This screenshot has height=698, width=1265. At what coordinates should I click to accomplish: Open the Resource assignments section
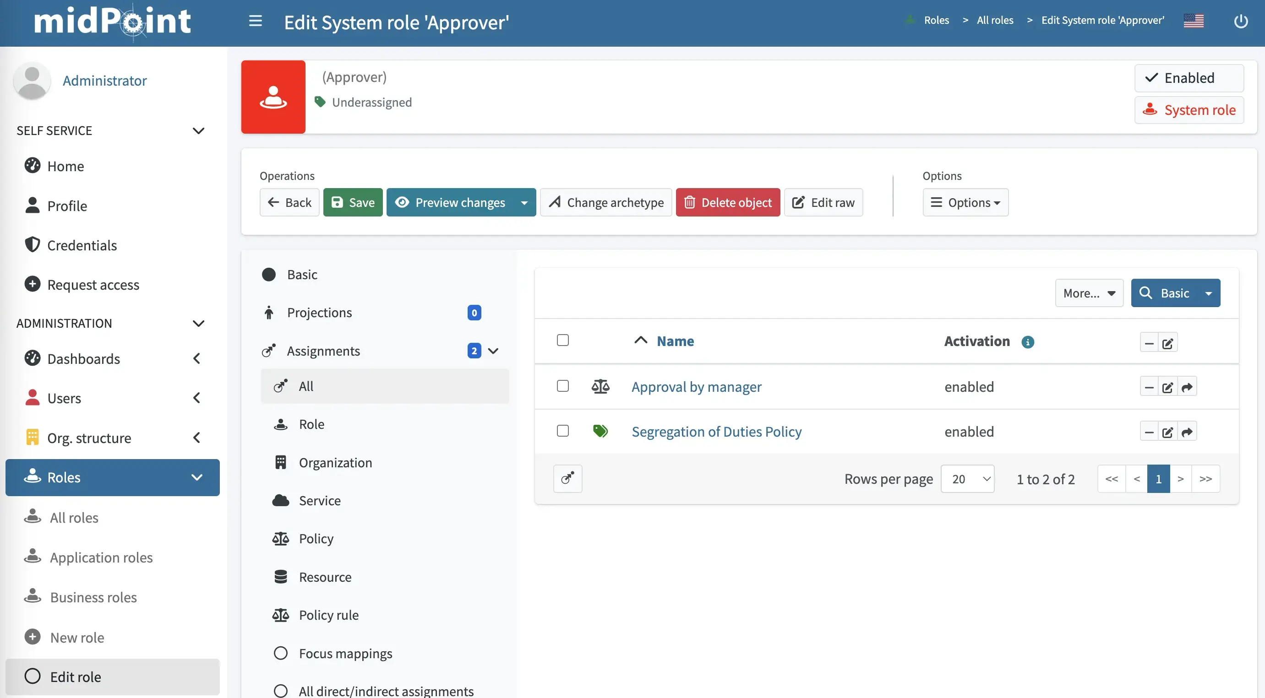point(325,577)
